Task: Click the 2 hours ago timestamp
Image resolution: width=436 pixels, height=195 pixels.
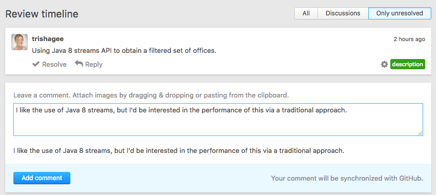Action: tap(409, 39)
